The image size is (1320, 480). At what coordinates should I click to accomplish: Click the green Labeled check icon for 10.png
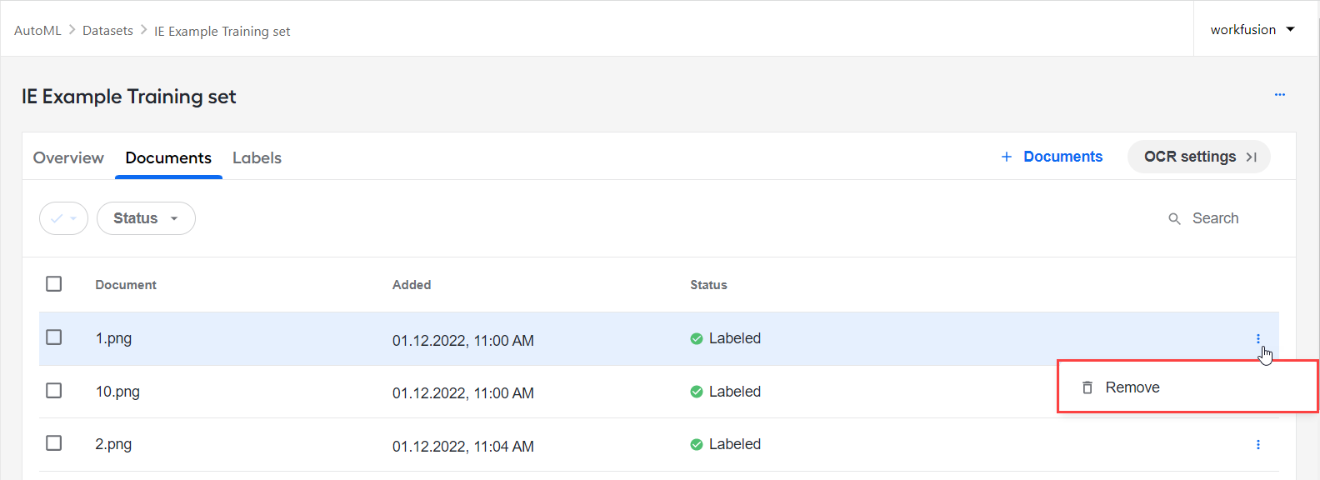(x=696, y=392)
